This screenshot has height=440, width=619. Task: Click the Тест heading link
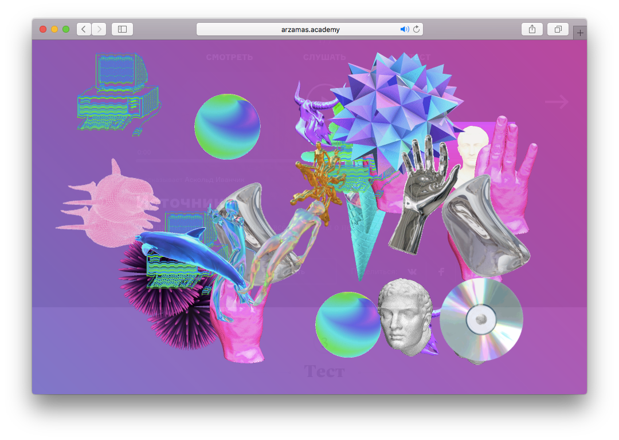point(324,371)
